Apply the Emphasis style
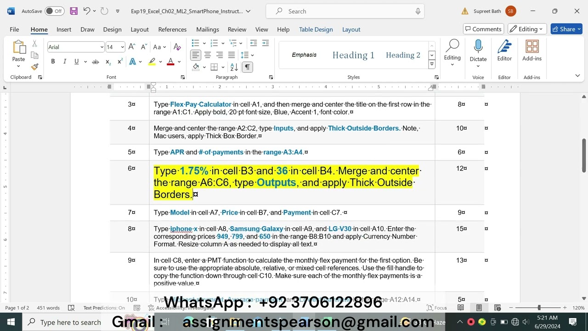The image size is (588, 331). tap(304, 55)
